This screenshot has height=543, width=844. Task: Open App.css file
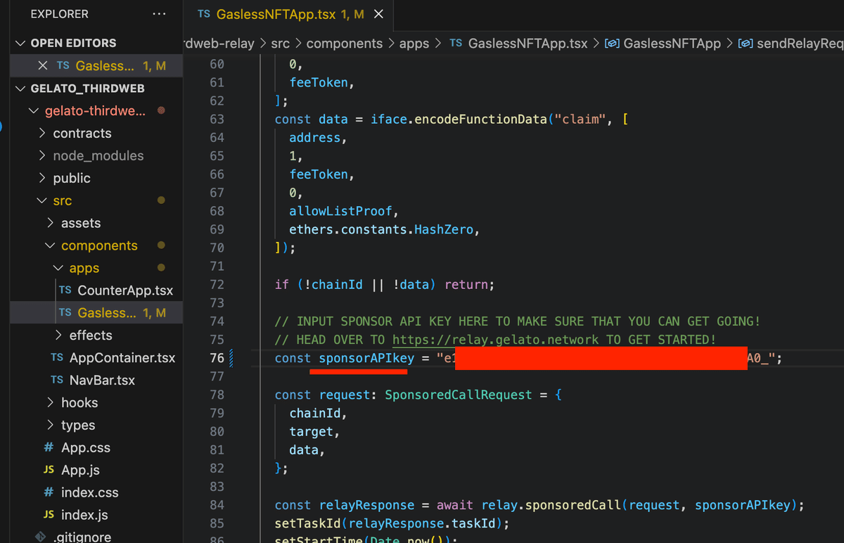86,448
